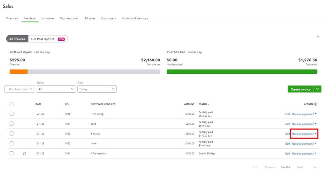Receive payment for BonJovy invoice
Viewport: 327px width, 184px height.
(x=302, y=134)
